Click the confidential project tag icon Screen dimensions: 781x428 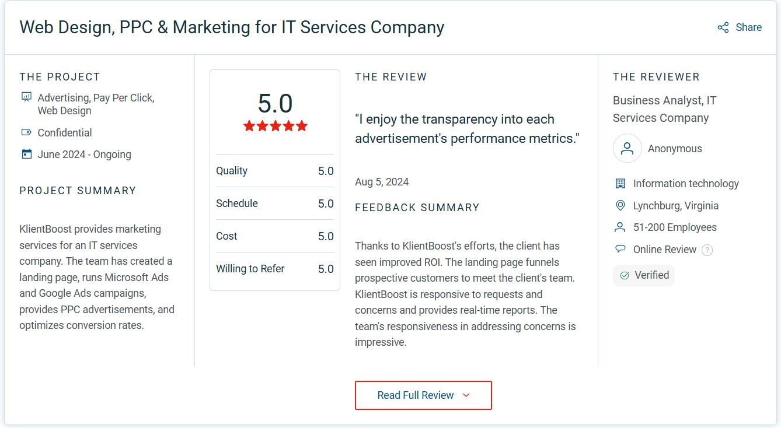click(x=26, y=132)
